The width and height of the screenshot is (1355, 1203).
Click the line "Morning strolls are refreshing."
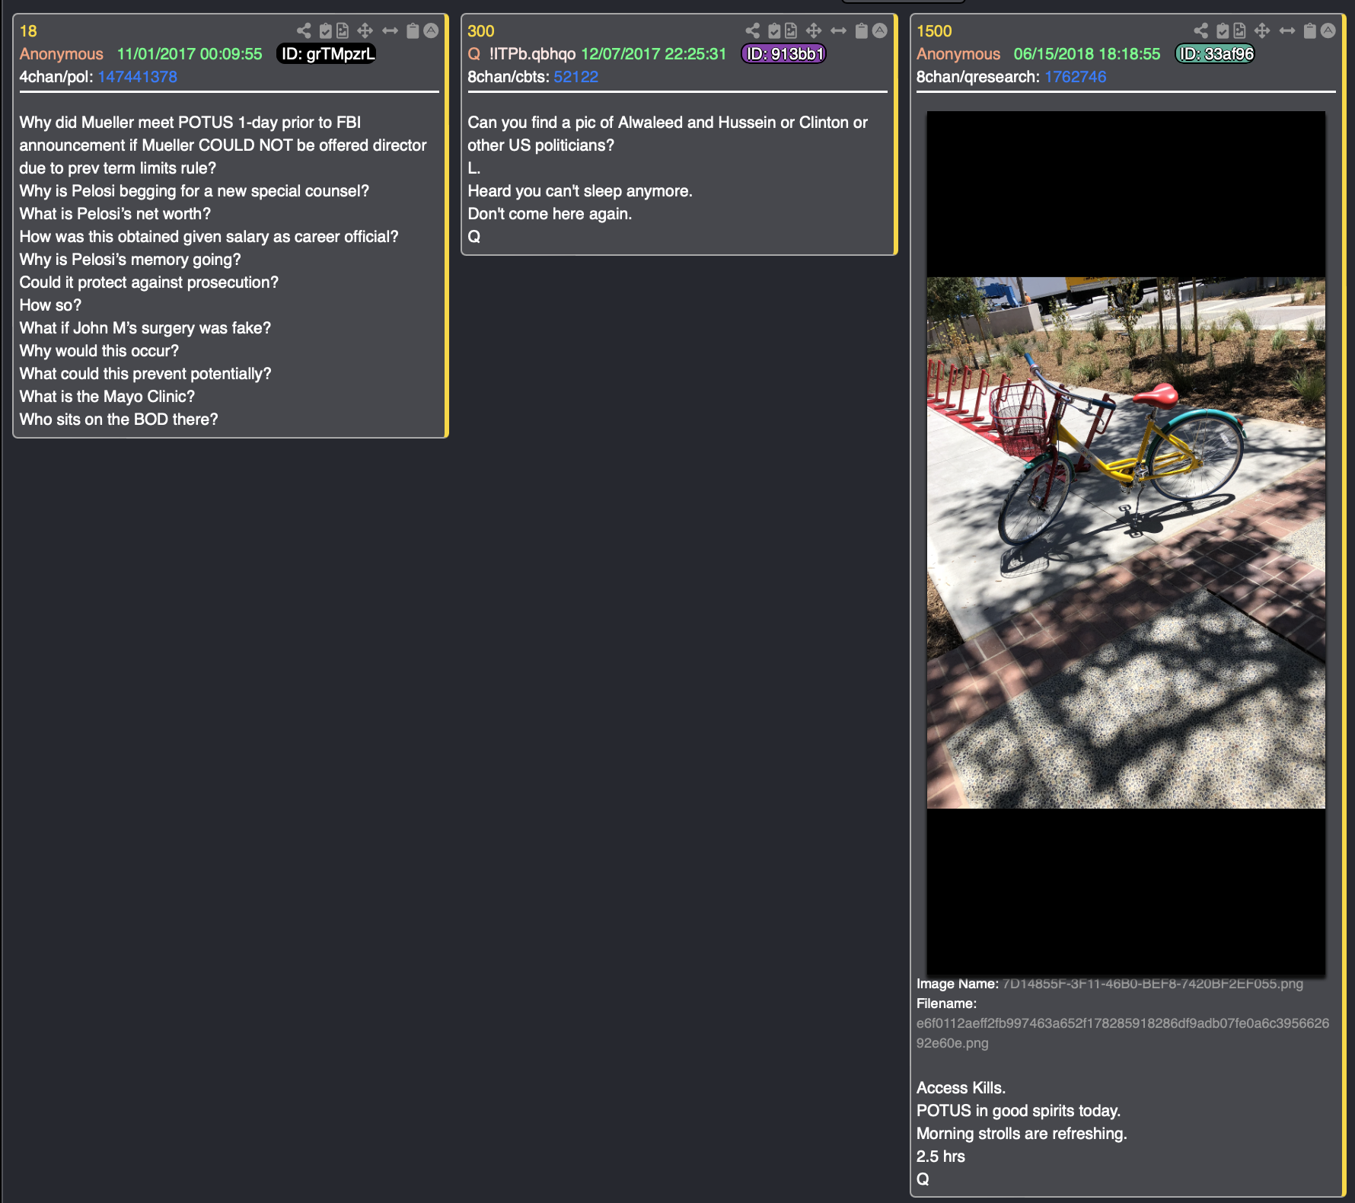click(1022, 1134)
